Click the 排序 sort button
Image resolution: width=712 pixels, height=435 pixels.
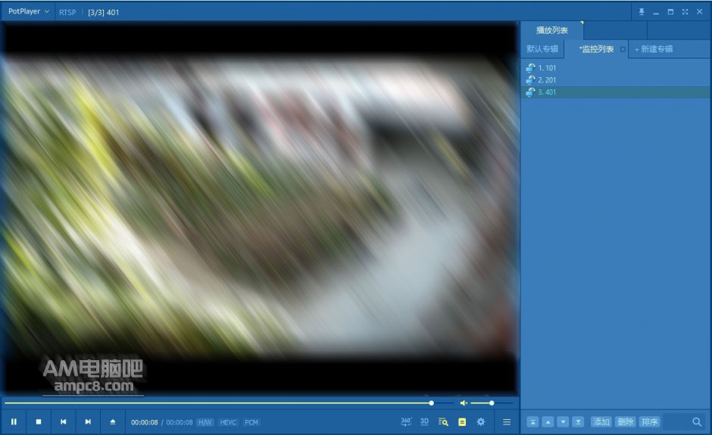click(x=650, y=422)
